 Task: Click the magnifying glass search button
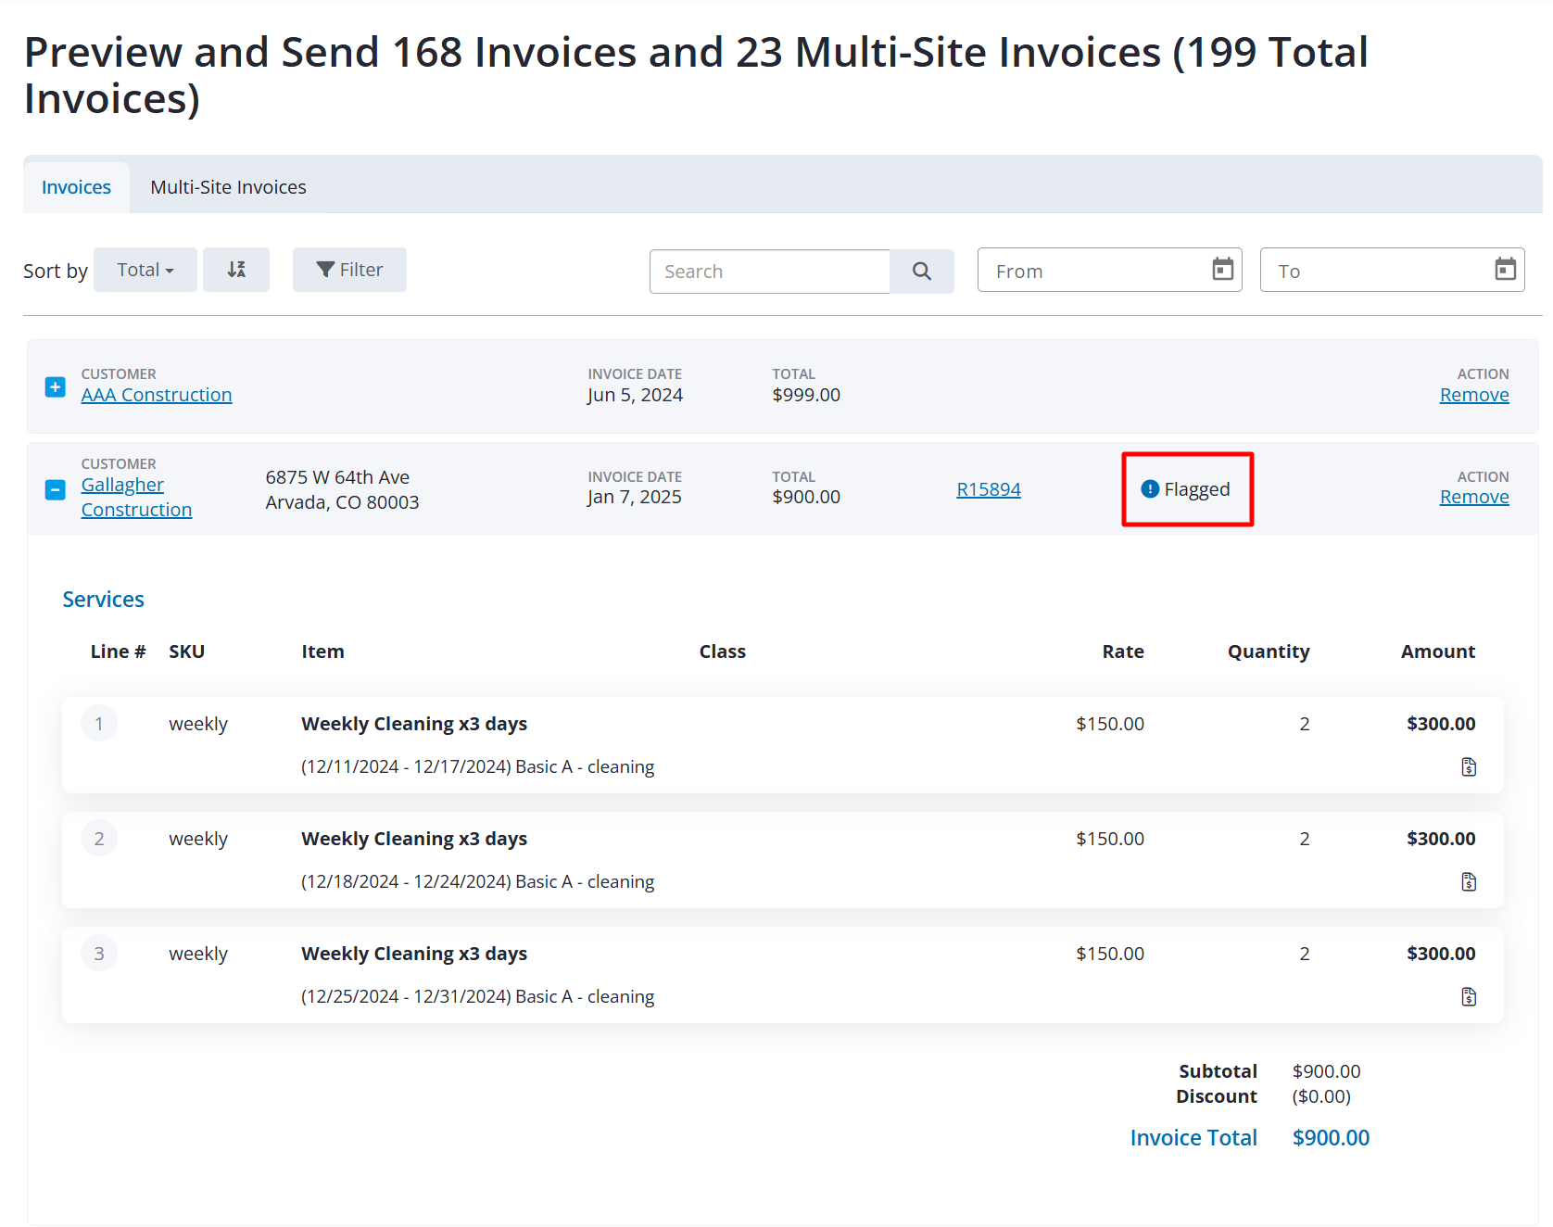[x=922, y=272]
